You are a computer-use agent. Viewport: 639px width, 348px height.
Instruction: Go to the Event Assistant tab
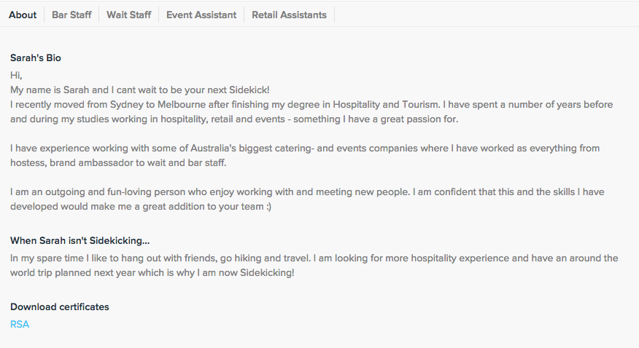click(x=201, y=15)
